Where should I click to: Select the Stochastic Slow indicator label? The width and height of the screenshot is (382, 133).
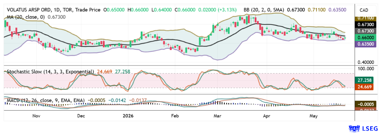click(x=51, y=72)
